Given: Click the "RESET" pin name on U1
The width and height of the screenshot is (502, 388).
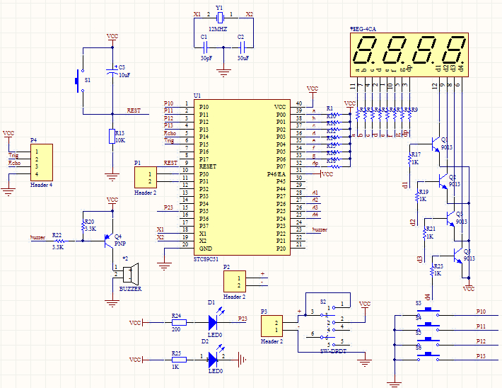Looking at the screenshot, I should [208, 166].
